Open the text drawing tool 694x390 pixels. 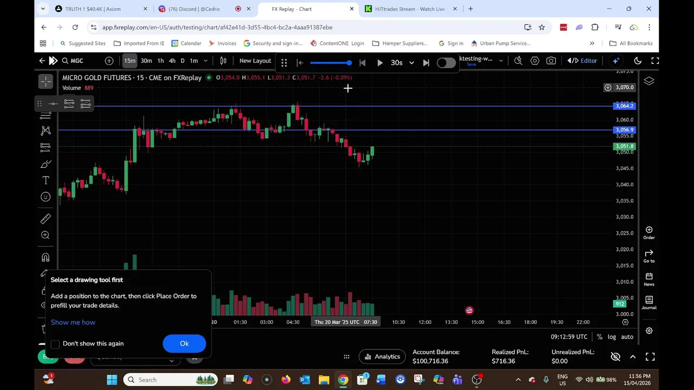click(x=46, y=180)
